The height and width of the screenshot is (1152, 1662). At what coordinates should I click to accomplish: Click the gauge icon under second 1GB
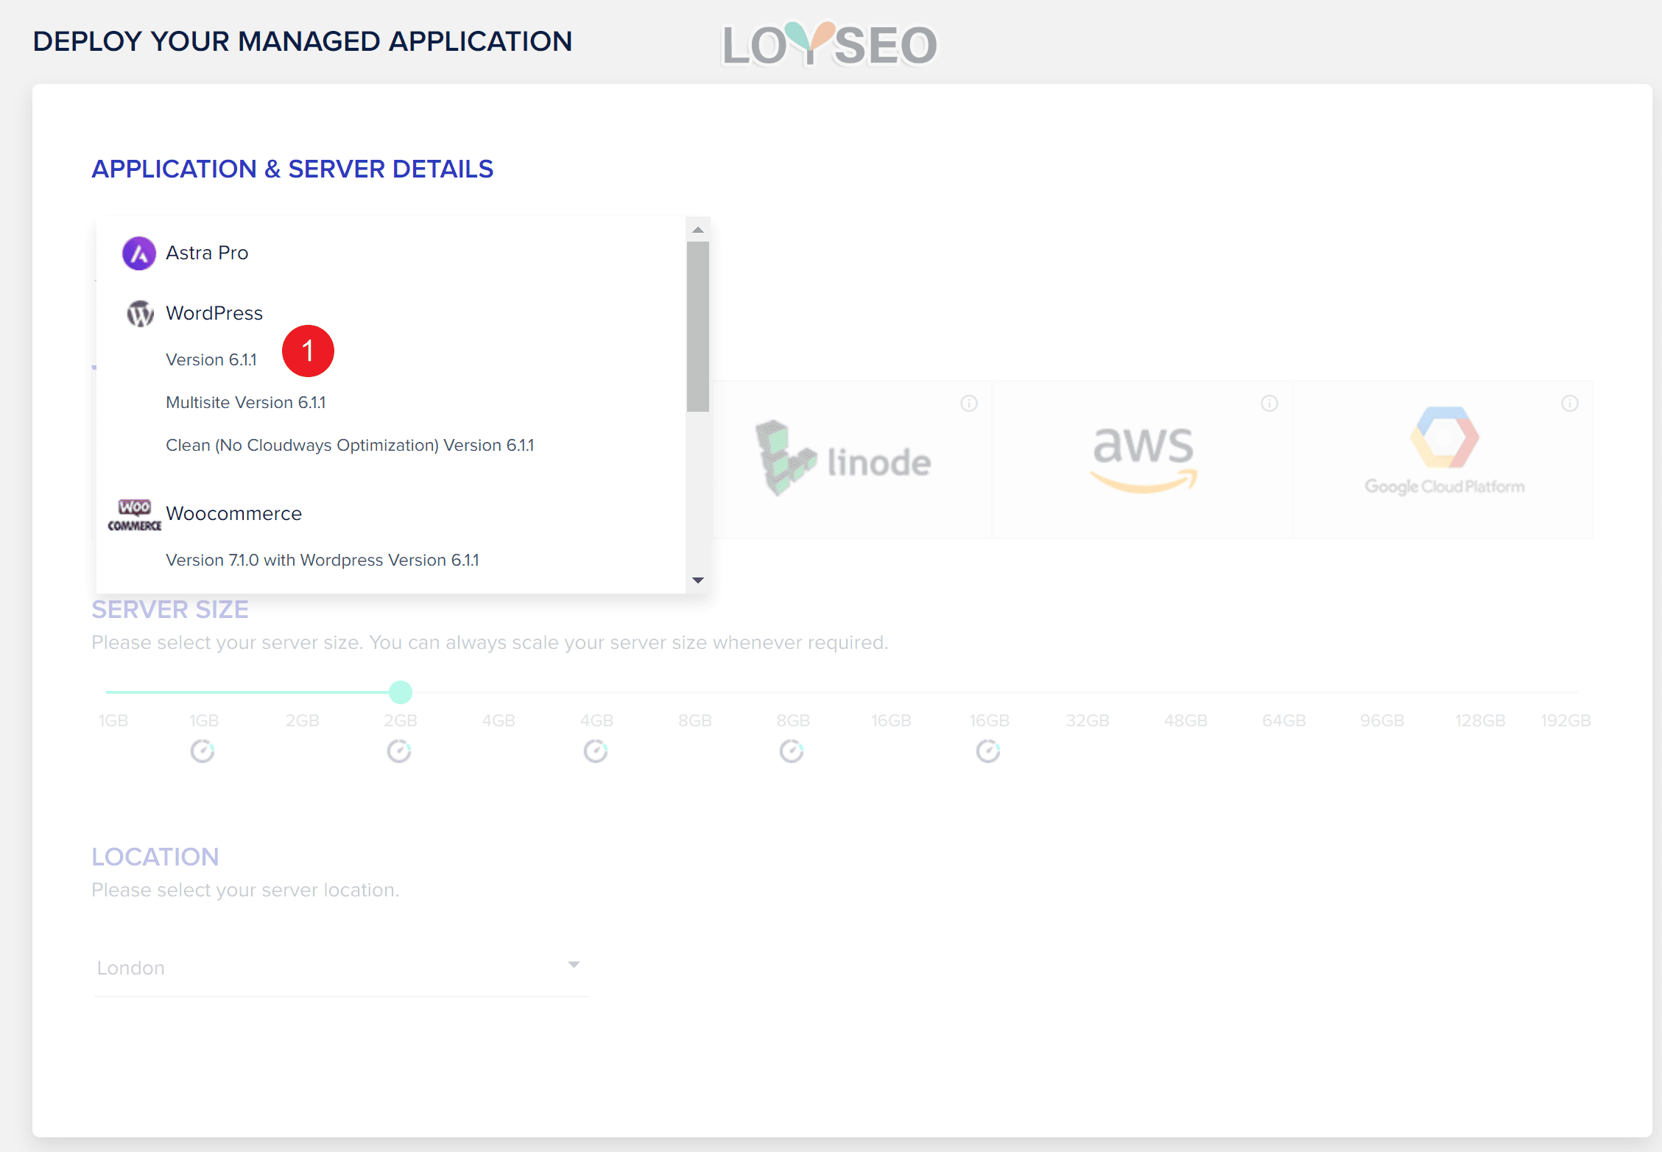click(x=203, y=751)
